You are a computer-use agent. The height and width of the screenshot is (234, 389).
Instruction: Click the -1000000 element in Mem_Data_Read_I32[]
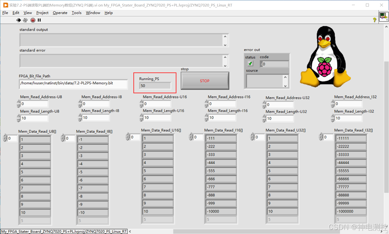pos(351,211)
